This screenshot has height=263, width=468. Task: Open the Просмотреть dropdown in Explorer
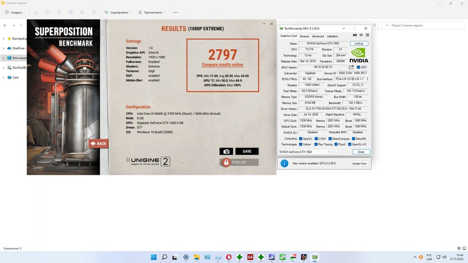pyautogui.click(x=152, y=13)
